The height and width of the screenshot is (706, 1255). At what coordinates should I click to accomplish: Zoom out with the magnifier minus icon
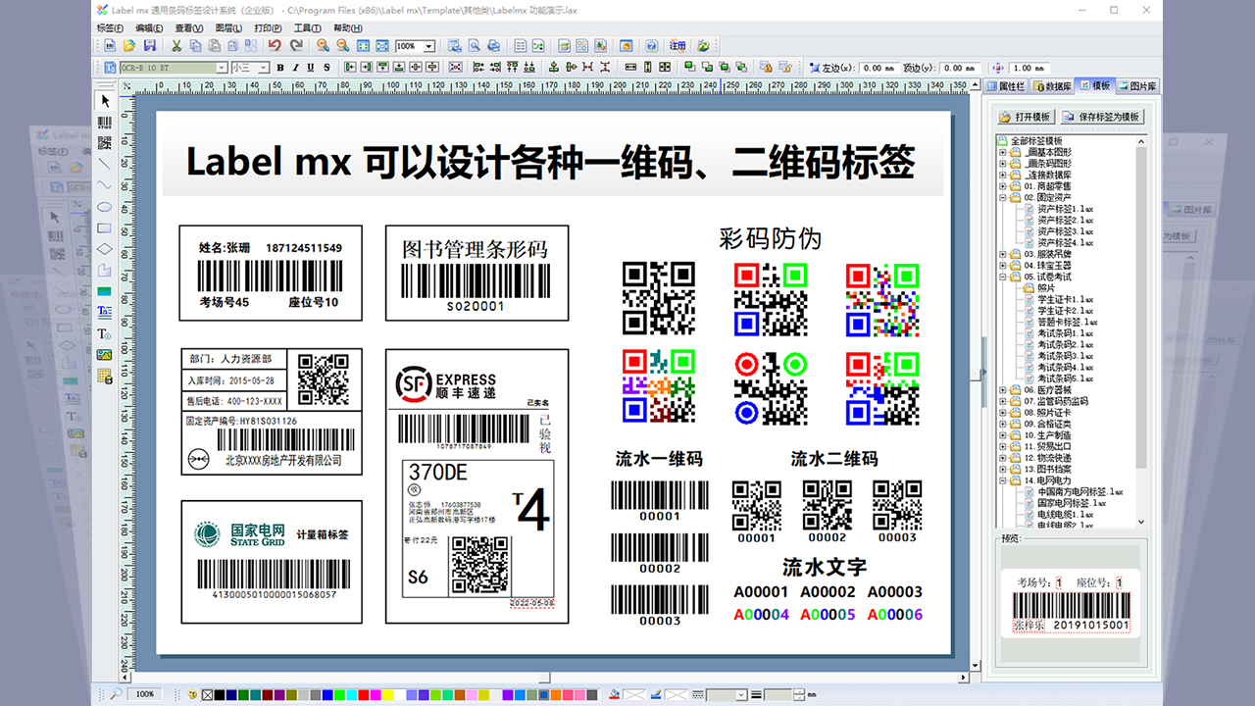coord(342,45)
